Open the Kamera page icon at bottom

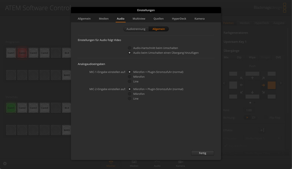[x=180, y=163]
